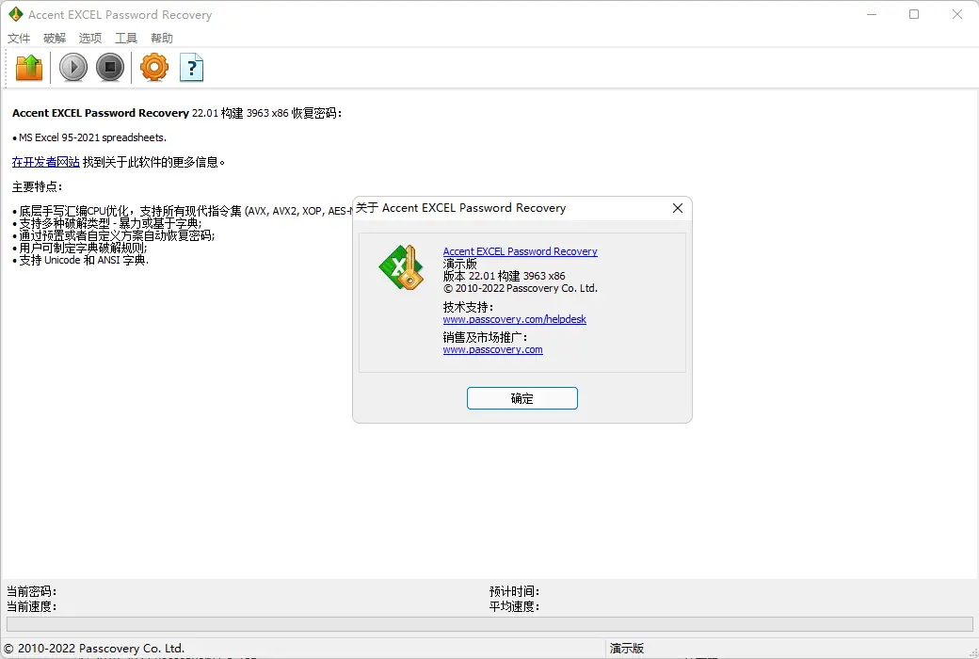Click the app icon in title bar
This screenshot has width=979, height=659.
16,14
